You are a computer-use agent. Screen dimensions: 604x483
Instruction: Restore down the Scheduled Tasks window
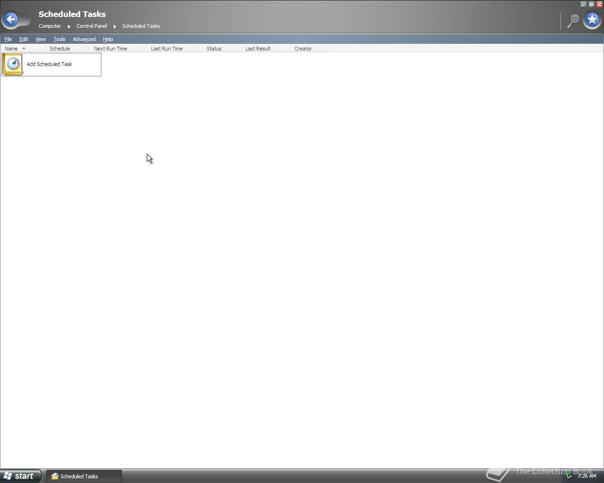click(x=591, y=4)
